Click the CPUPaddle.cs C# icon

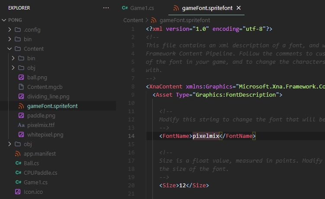18,173
